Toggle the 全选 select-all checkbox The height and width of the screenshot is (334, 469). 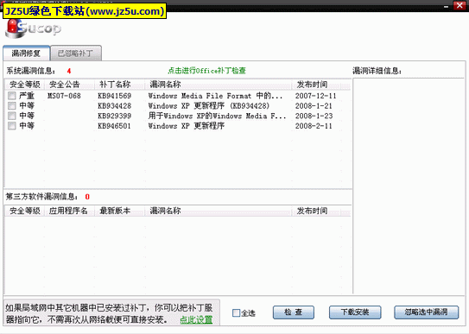[x=237, y=312]
